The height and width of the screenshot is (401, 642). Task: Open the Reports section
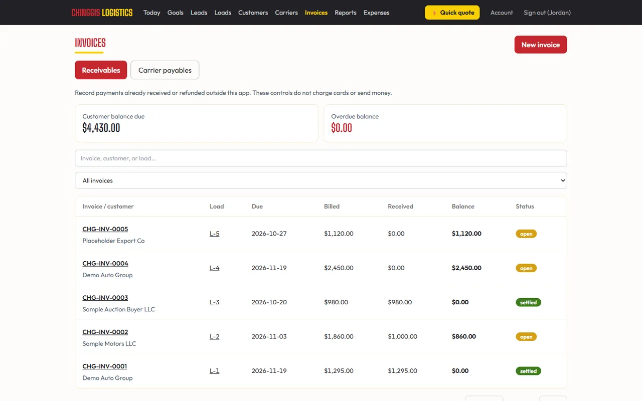click(x=346, y=13)
